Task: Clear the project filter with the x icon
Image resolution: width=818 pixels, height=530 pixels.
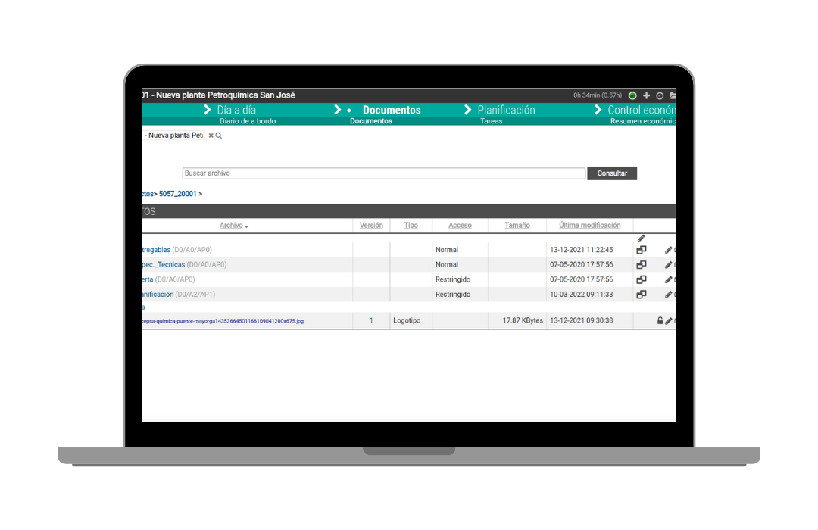Action: click(211, 136)
